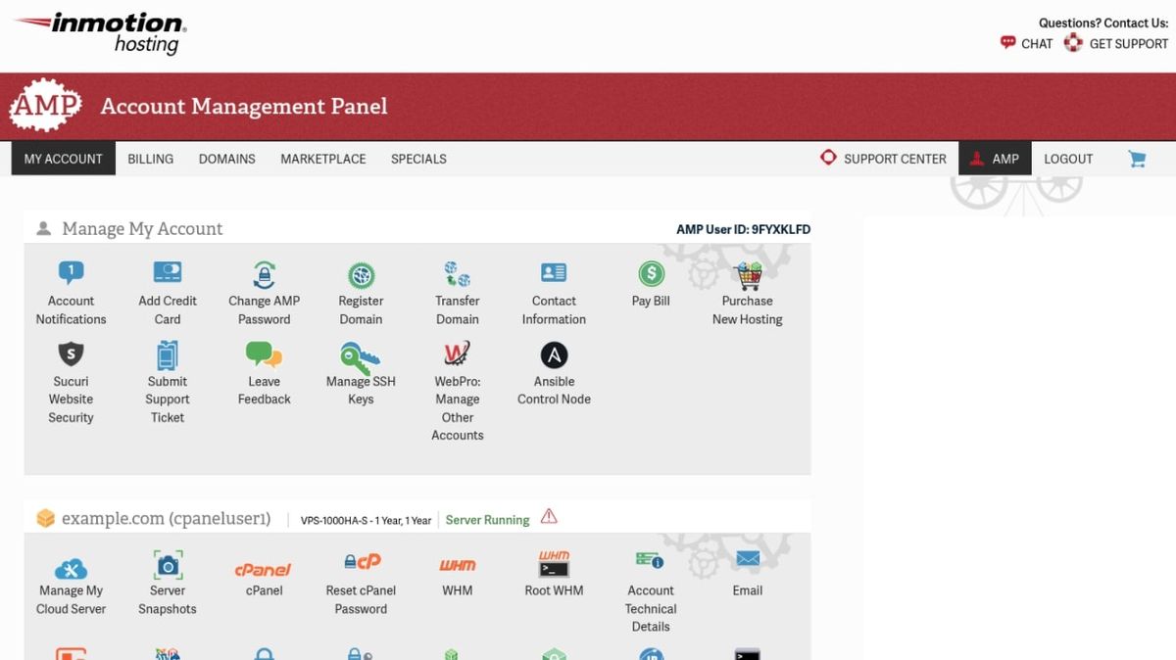Open the MARKETPLACE menu item
1176x660 pixels.
coord(323,159)
